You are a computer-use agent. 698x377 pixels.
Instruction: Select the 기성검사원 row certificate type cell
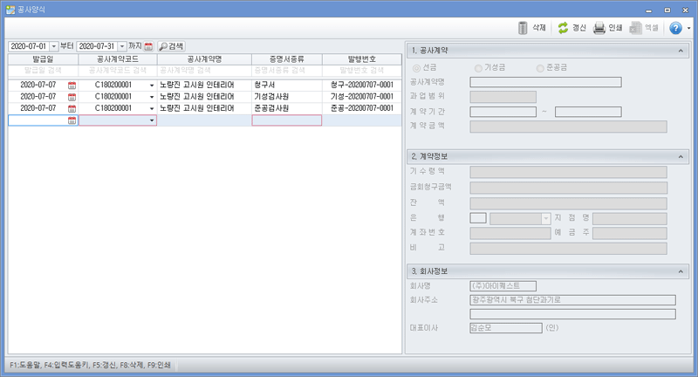point(286,96)
